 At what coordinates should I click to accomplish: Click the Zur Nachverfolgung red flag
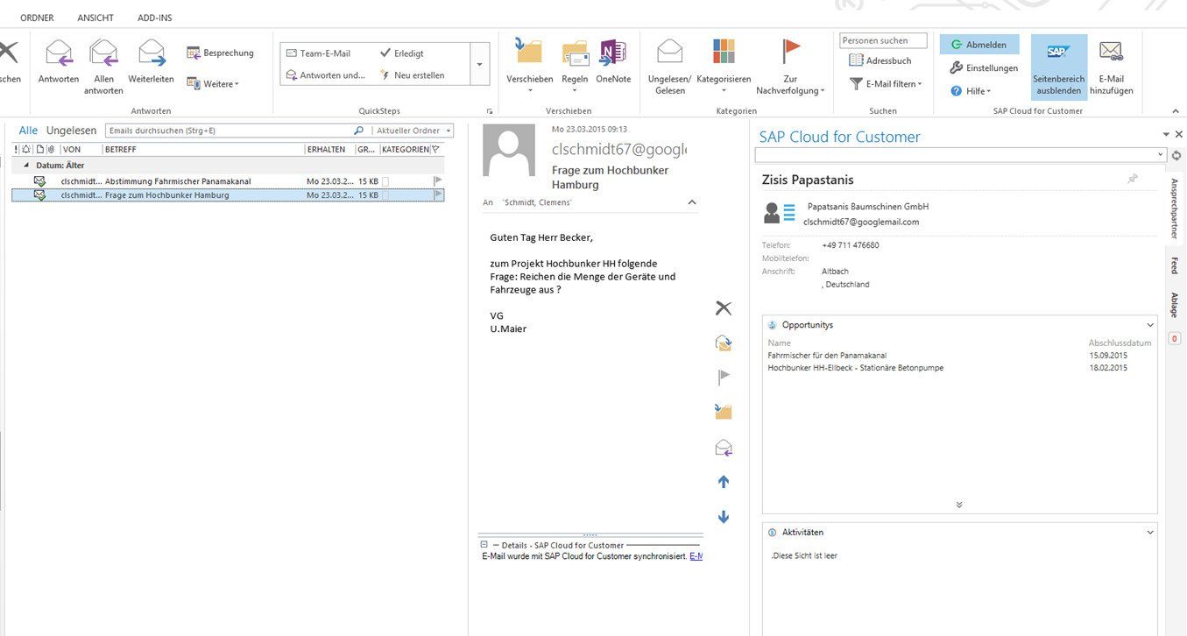click(791, 52)
